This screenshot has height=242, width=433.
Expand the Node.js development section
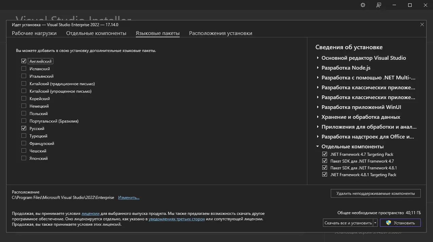click(318, 68)
